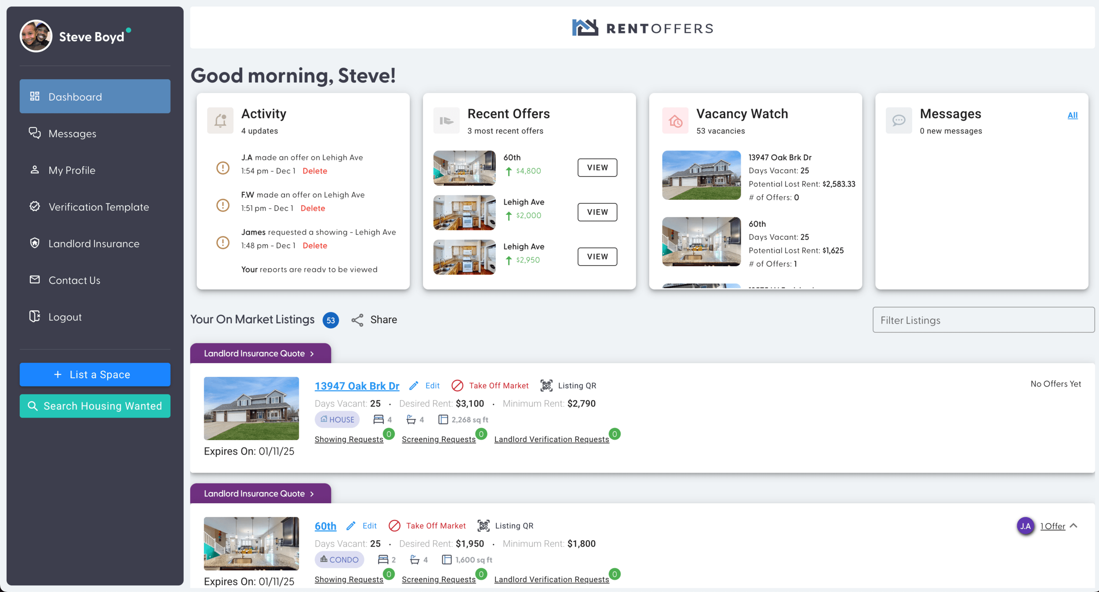Go to Landlord Insurance sidebar item
1099x592 pixels.
click(x=94, y=244)
